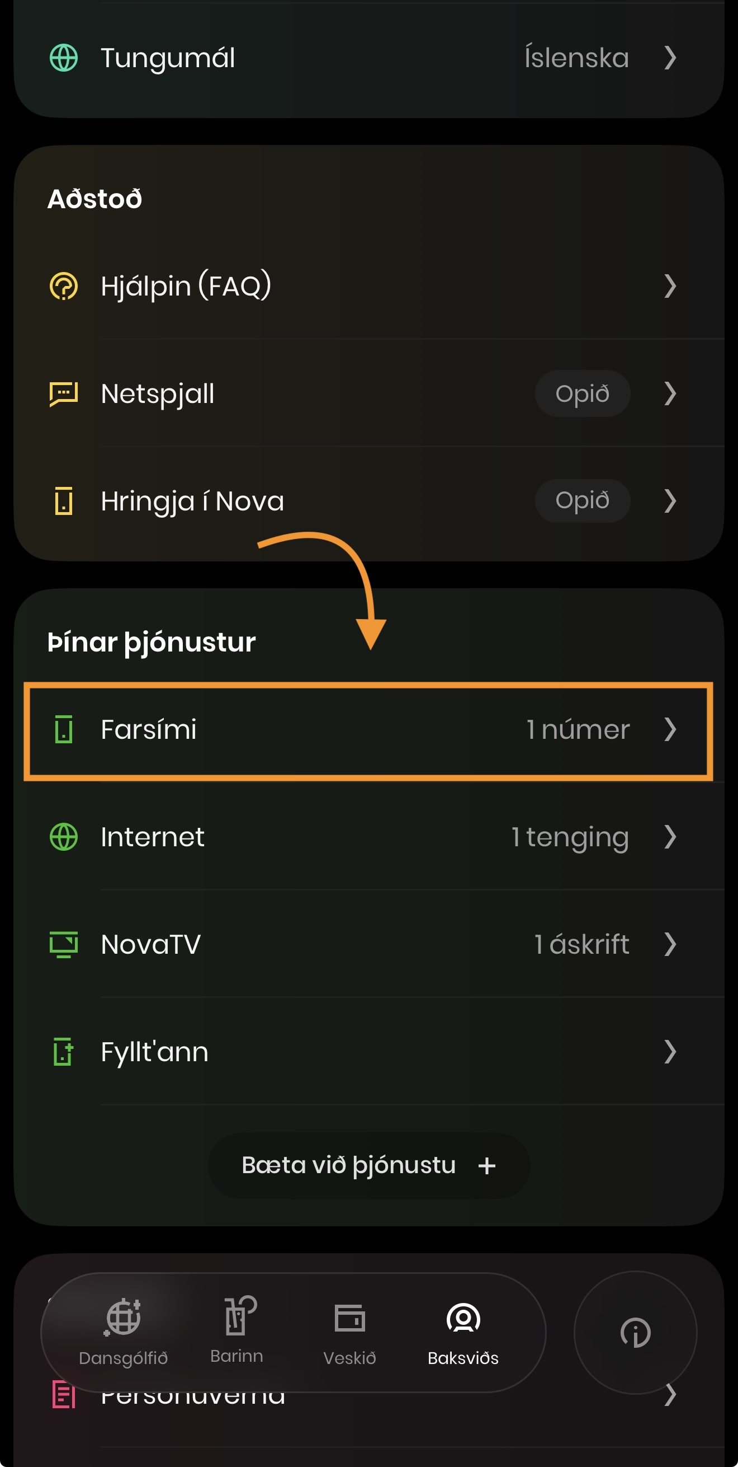
Task: Switch to the Barinn tab
Action: tap(236, 1330)
